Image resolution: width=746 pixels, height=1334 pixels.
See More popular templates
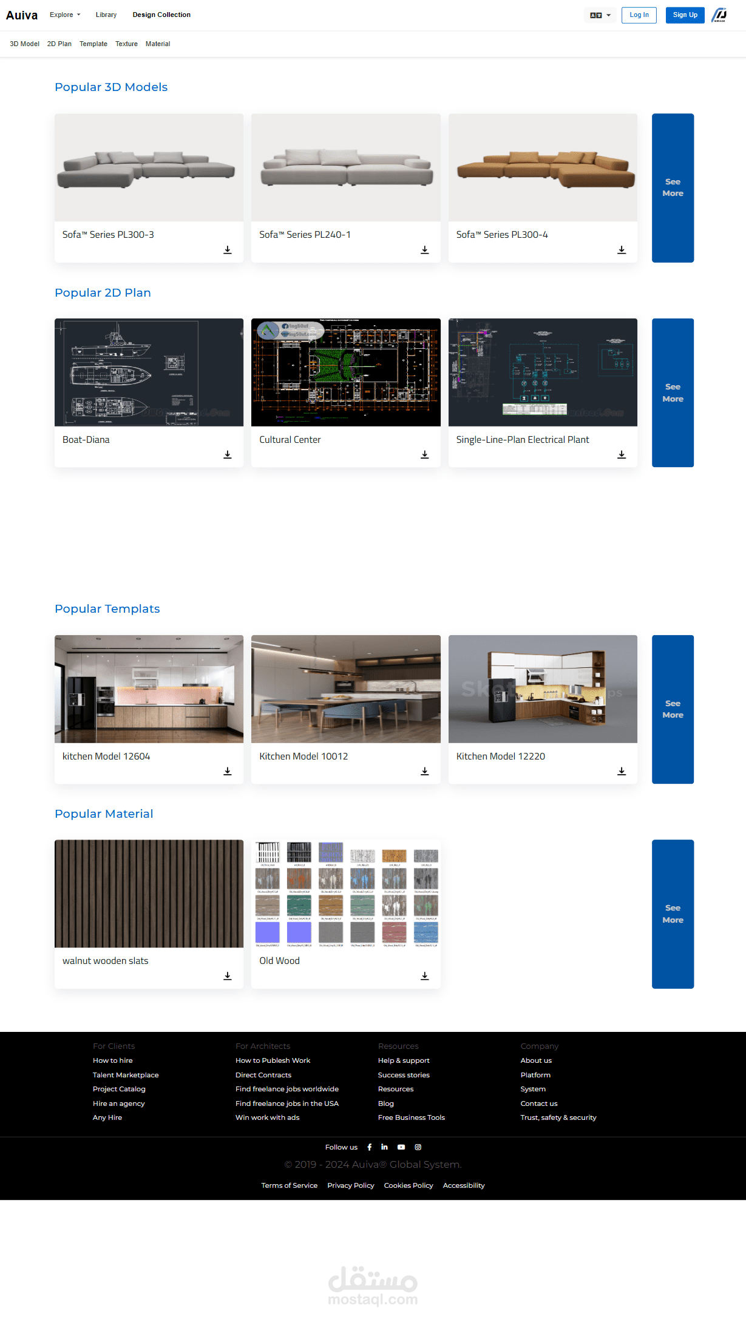click(x=673, y=709)
